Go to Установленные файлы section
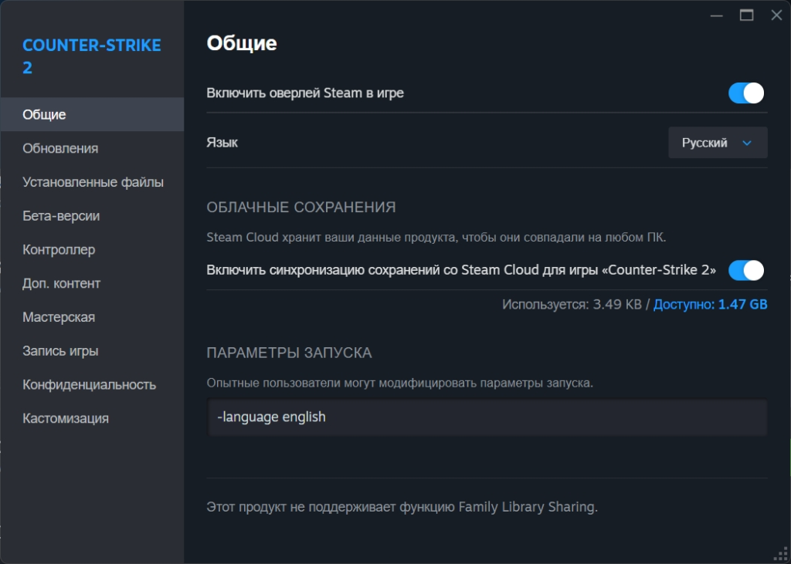 coord(93,182)
